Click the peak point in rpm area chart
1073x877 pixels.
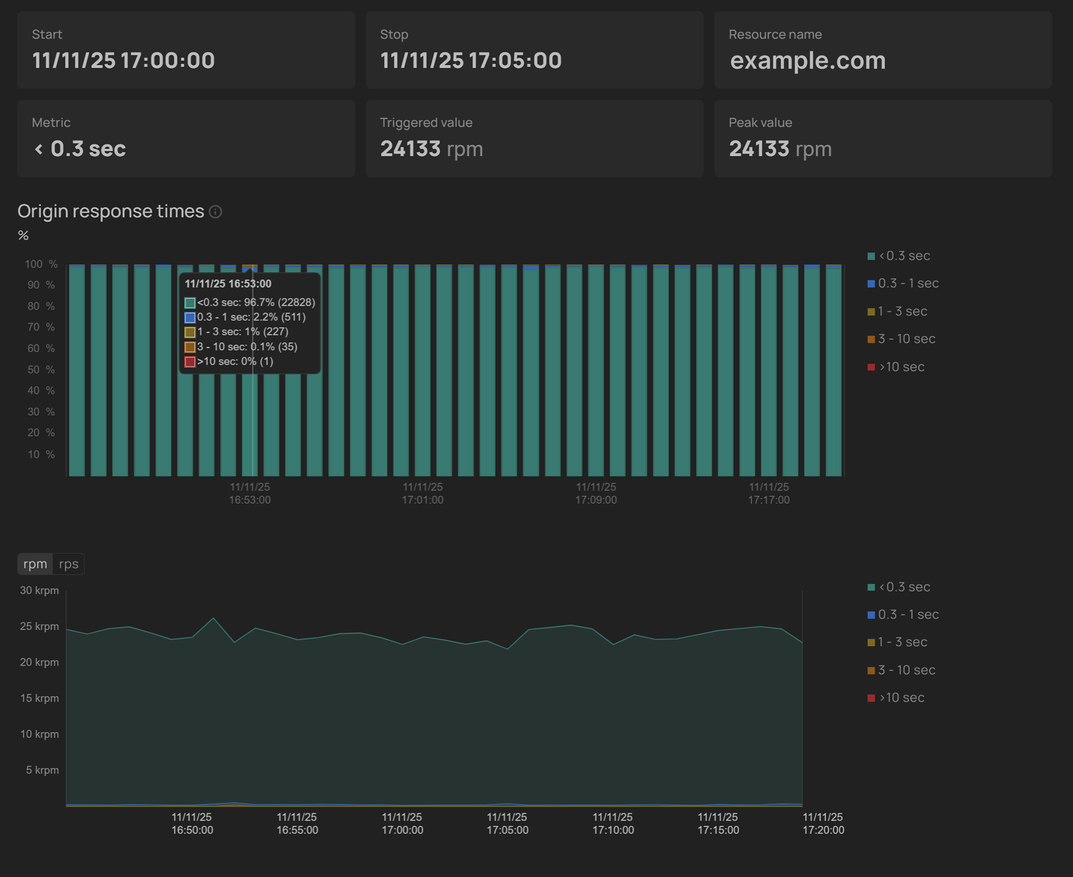[x=213, y=619]
